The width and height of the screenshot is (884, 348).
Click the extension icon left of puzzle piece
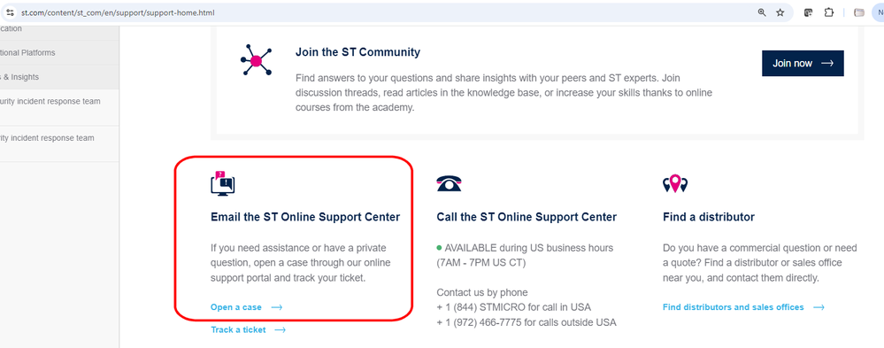pyautogui.click(x=808, y=12)
